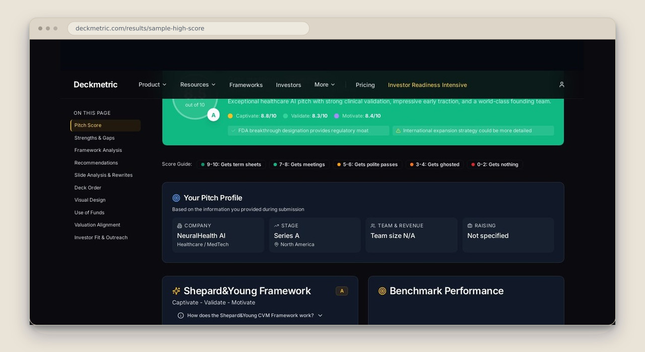Click the briefcase icon beside RAISING

pyautogui.click(x=470, y=226)
